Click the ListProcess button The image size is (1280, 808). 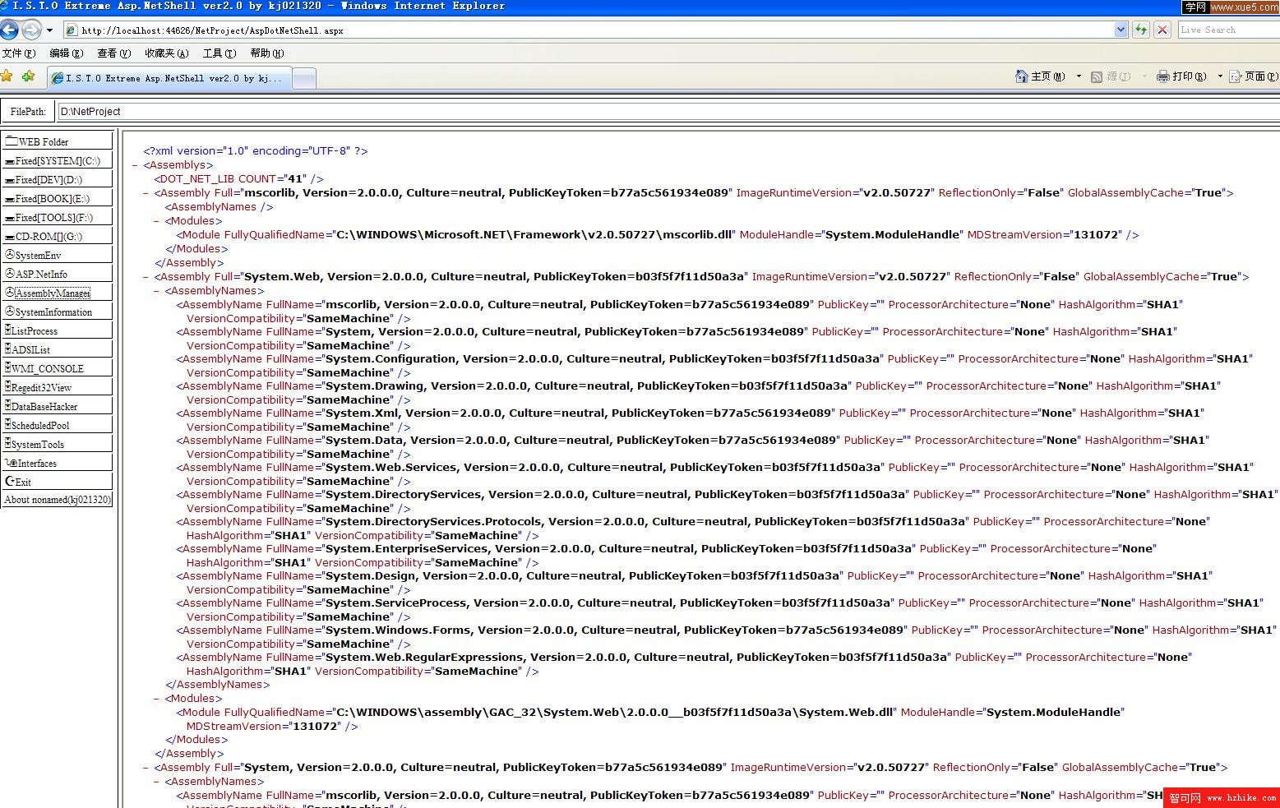click(x=58, y=330)
